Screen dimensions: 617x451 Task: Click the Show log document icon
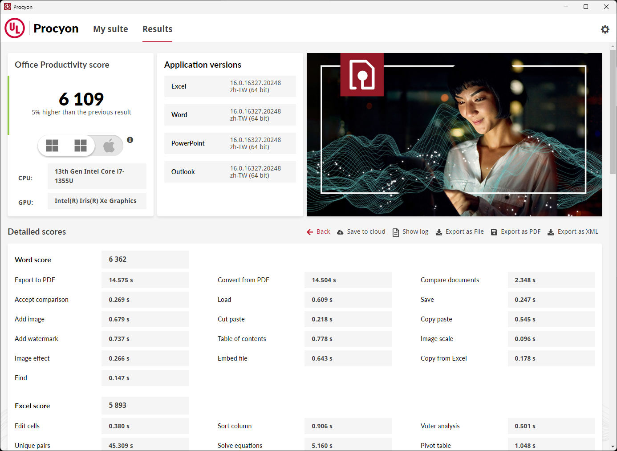tap(395, 232)
